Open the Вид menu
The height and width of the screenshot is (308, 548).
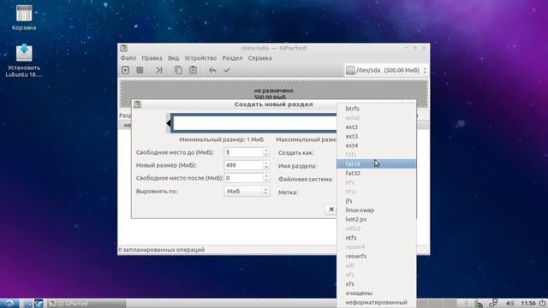click(173, 58)
